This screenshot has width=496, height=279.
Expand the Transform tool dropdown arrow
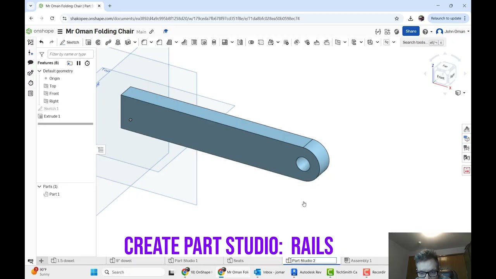[x=278, y=42]
